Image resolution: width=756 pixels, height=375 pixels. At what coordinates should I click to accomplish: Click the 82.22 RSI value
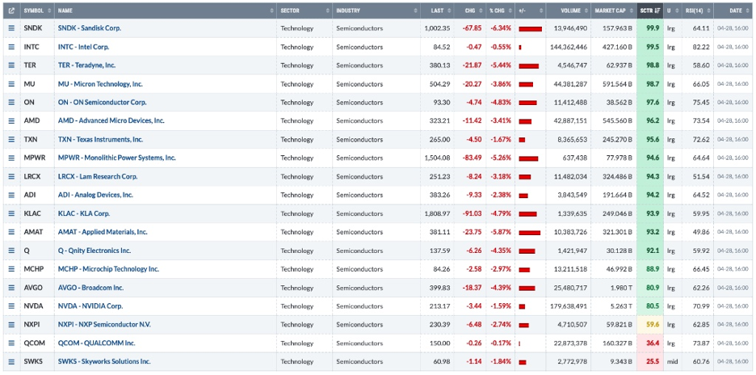[x=702, y=47]
